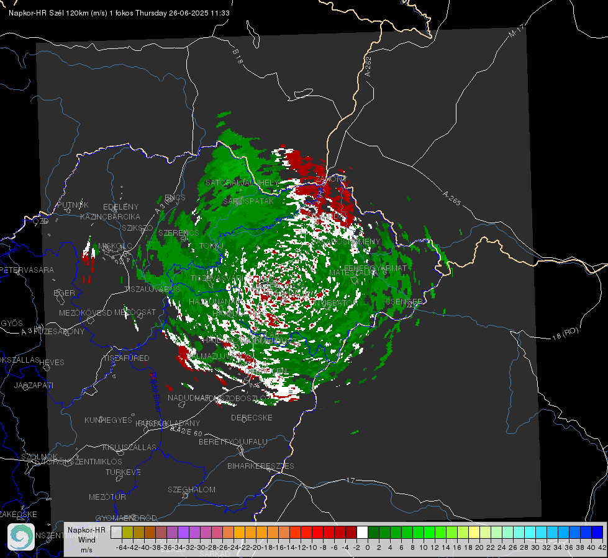The height and width of the screenshot is (558, 608).
Task: Click the SZOLNOK city label
Action: tap(40, 457)
